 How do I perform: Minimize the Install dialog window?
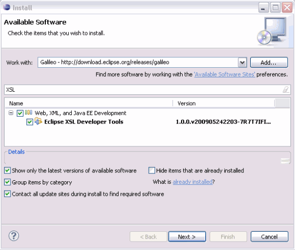coord(263,8)
